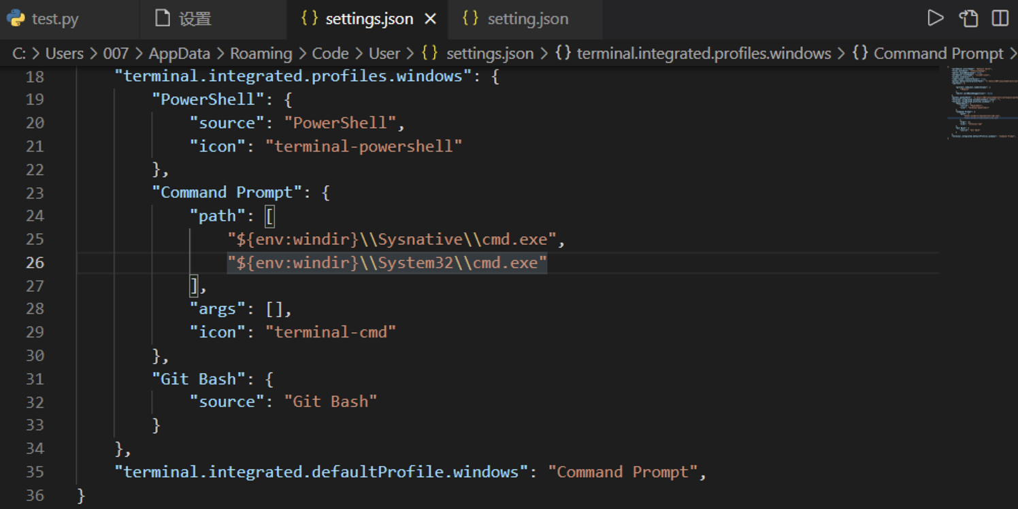Viewport: 1018px width, 509px height.
Task: Click line number 18
Action: 35,76
